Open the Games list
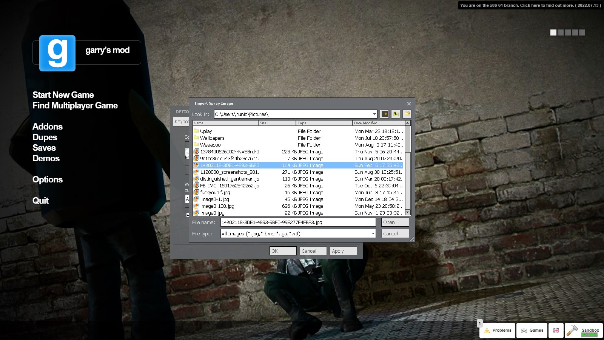The height and width of the screenshot is (340, 604). [x=532, y=331]
